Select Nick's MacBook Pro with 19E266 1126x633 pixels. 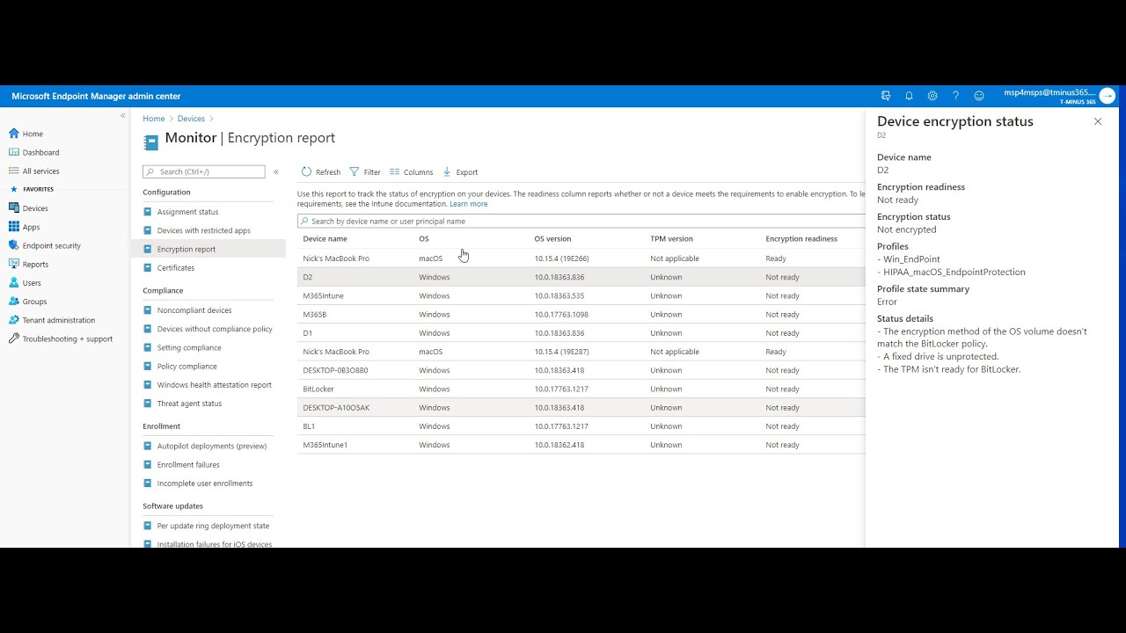pyautogui.click(x=581, y=258)
